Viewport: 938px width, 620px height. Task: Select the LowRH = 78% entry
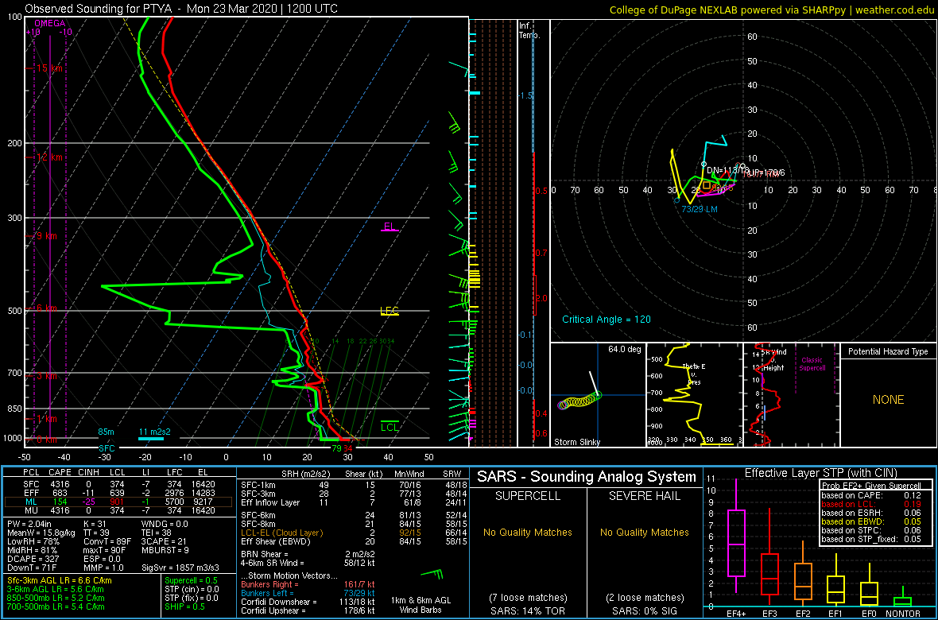coord(31,541)
